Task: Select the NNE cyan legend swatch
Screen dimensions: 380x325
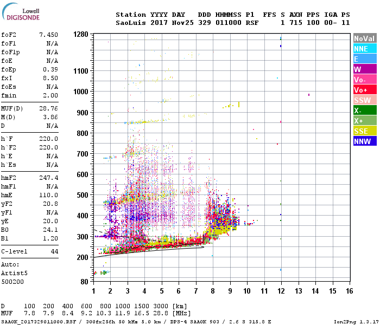Action: click(365, 49)
